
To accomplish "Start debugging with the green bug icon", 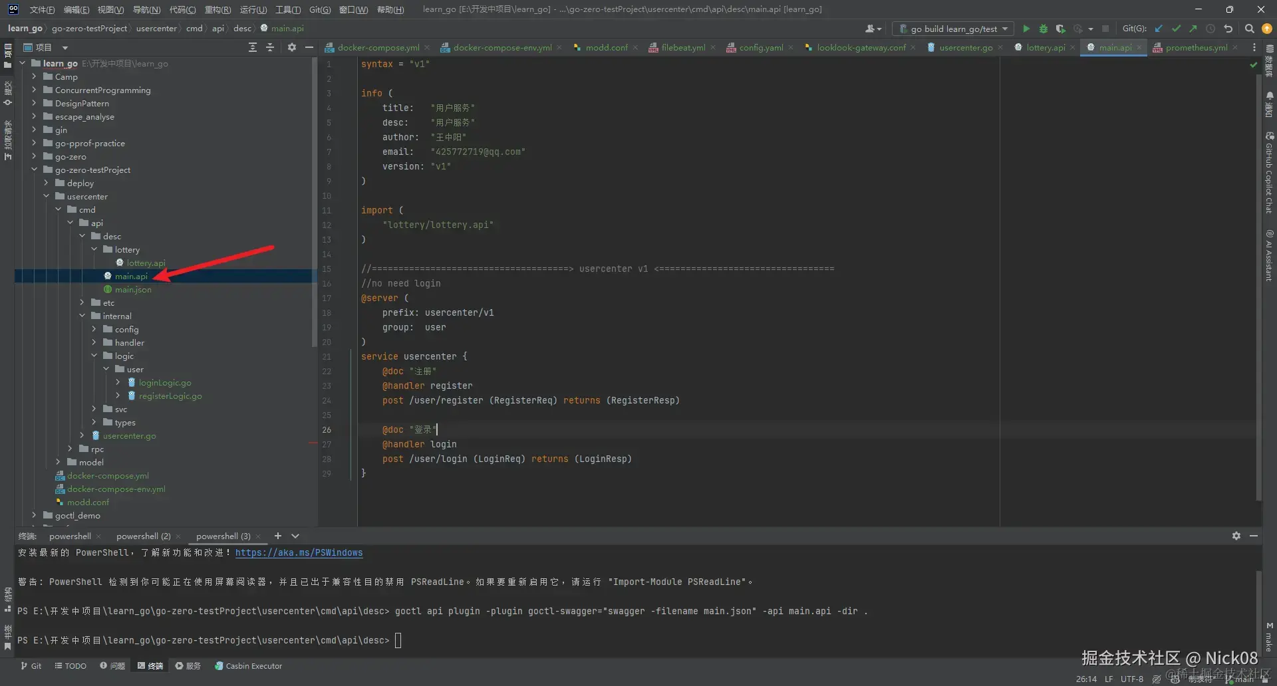I will [x=1043, y=29].
